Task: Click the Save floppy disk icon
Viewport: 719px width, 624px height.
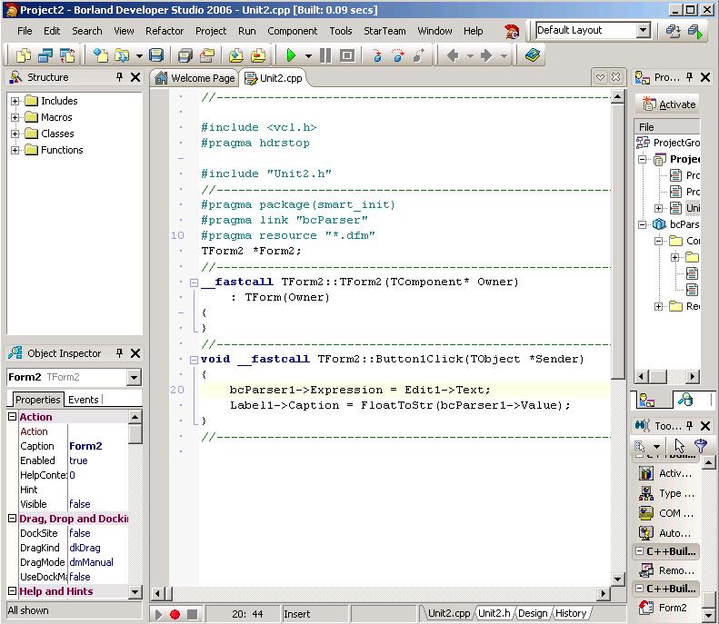Action: click(x=156, y=55)
